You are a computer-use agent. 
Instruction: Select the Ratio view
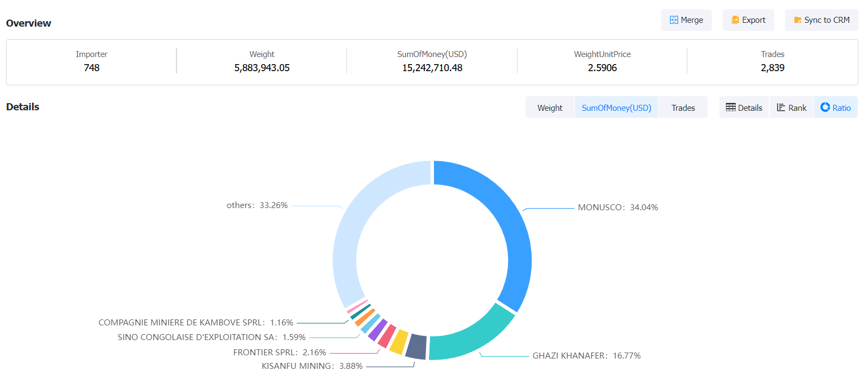click(836, 108)
